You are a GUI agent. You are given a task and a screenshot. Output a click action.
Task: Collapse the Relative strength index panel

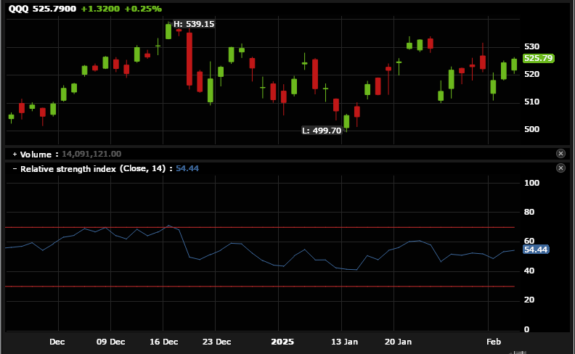(x=15, y=168)
